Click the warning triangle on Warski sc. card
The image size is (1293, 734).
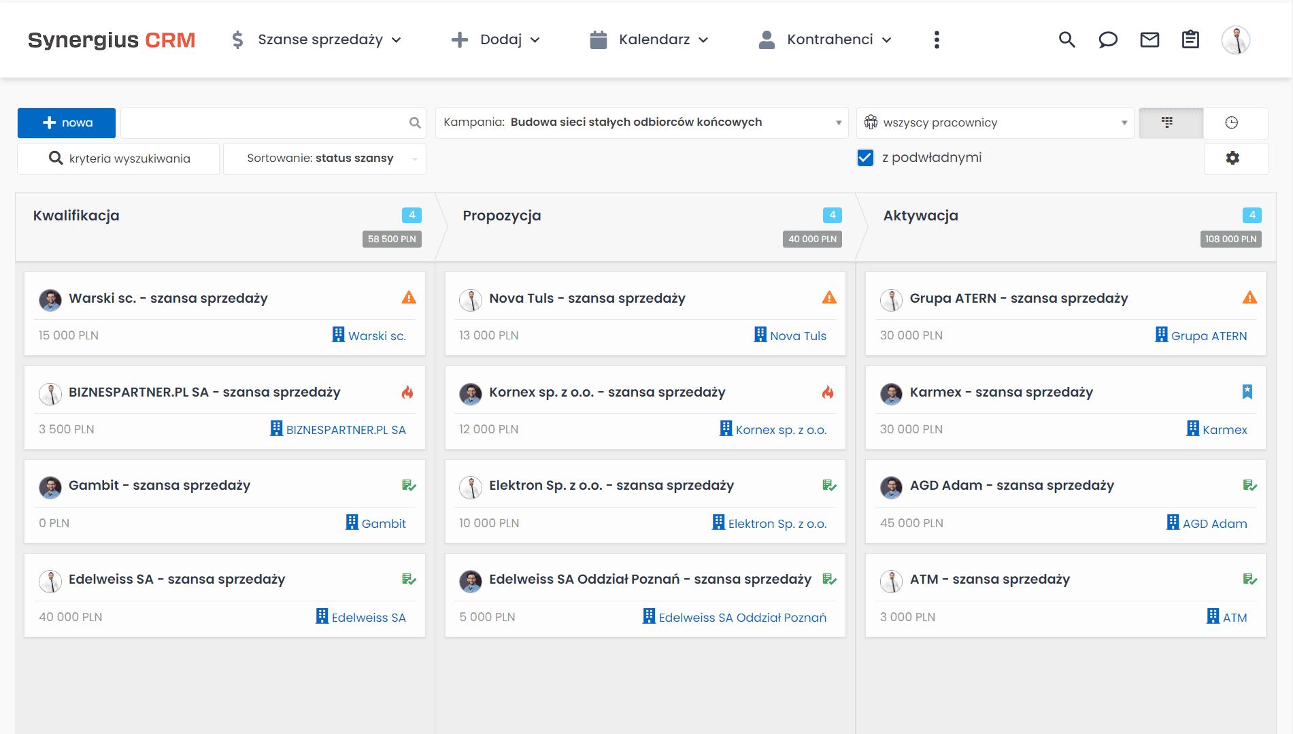[x=409, y=298]
